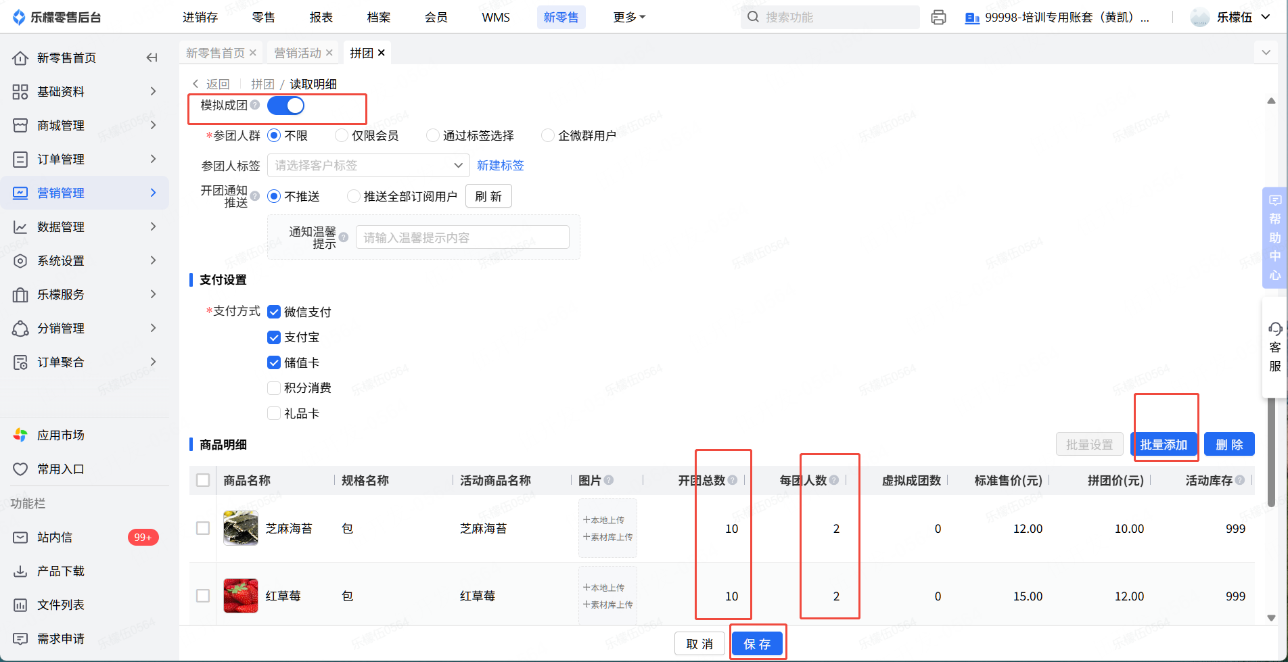The height and width of the screenshot is (662, 1288).
Task: Expand the 系统设置 sidebar chevron
Action: coord(154,260)
